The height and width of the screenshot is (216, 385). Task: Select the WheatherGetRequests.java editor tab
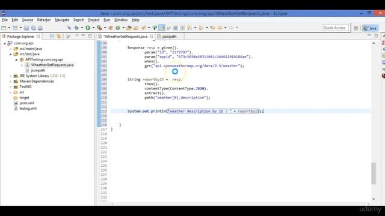125,37
